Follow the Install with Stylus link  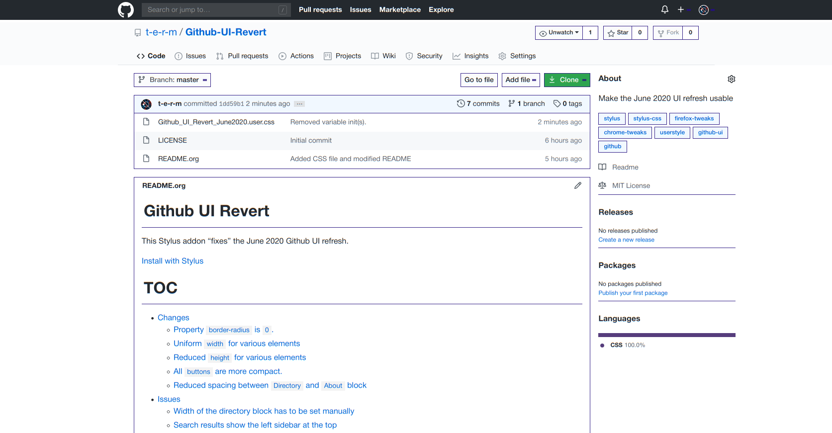click(173, 261)
